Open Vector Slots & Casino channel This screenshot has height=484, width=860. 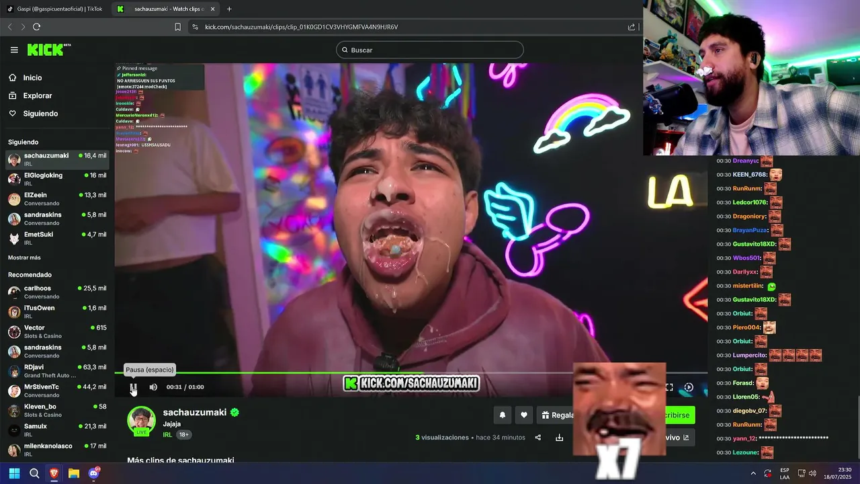(57, 331)
